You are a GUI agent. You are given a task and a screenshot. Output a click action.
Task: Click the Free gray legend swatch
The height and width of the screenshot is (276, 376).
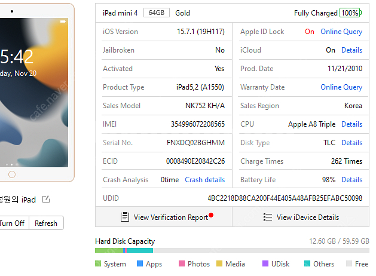(349, 263)
